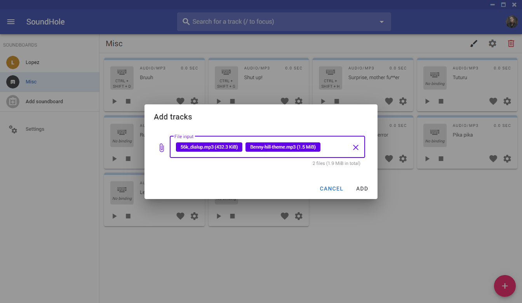Clear the selected files with the X

tap(355, 147)
